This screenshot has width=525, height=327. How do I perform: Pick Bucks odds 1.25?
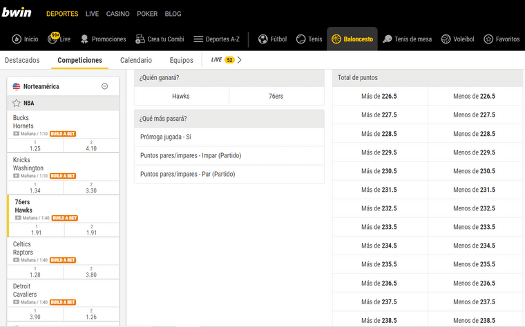tap(35, 146)
